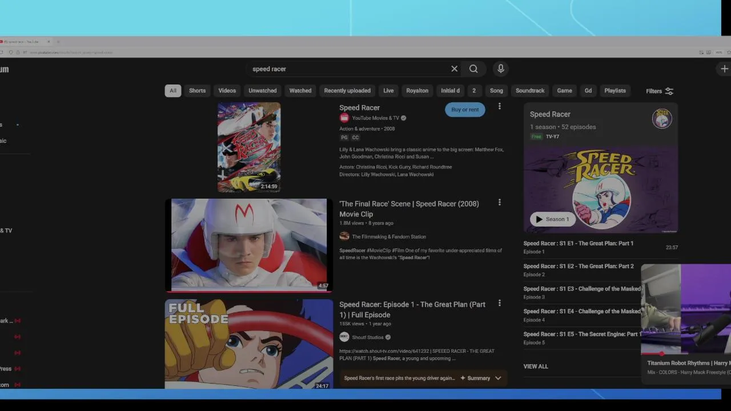This screenshot has width=731, height=411.
Task: Click the CC badge under Speed Racer movie
Action: tap(355, 138)
